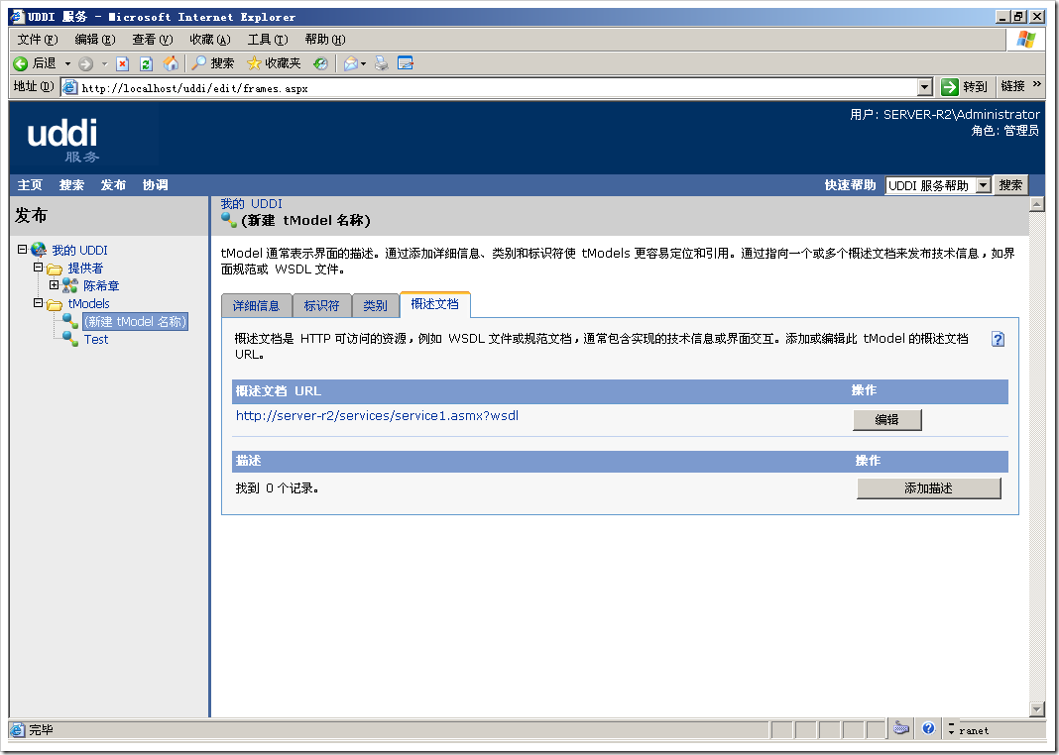The width and height of the screenshot is (1059, 755).
Task: Click the uddi 服务 logo
Action: tap(62, 140)
